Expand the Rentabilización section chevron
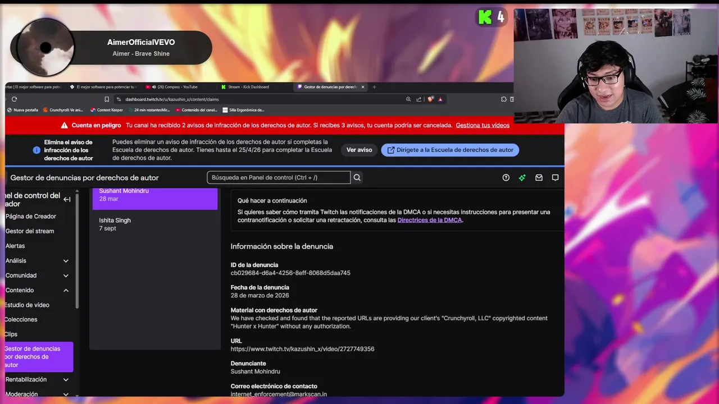719x404 pixels. [66, 380]
